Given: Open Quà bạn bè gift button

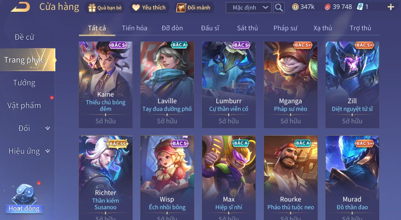Looking at the screenshot, I should coord(105,8).
